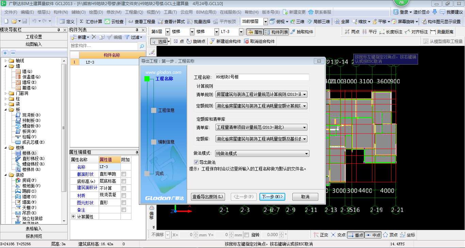Click the notification bell icon

[435, 12]
